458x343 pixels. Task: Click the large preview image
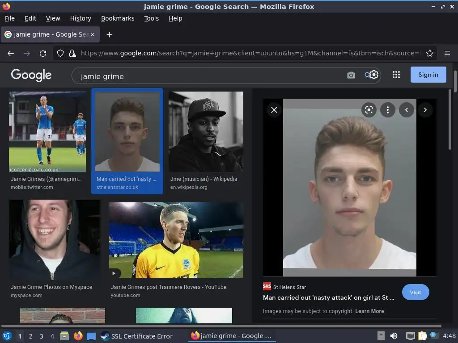tap(350, 188)
